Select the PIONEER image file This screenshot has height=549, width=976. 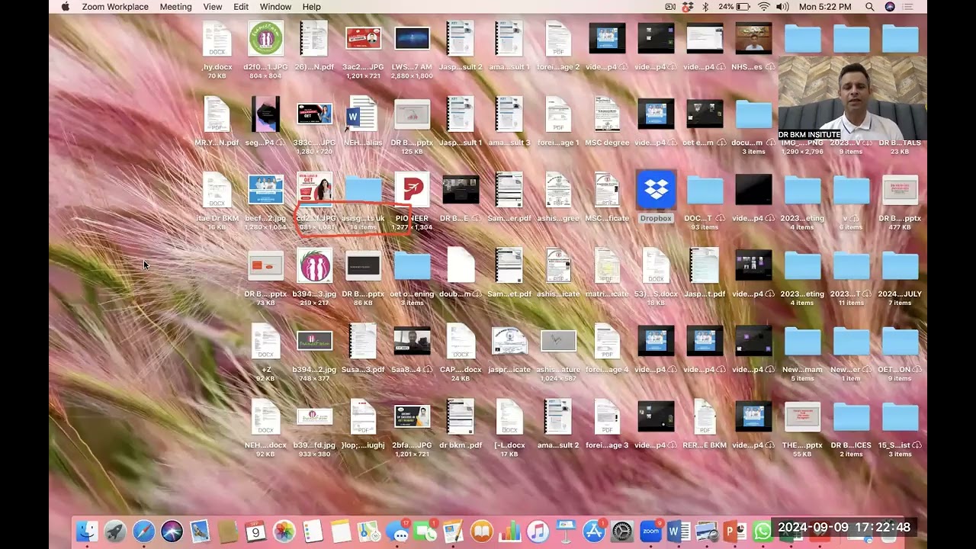coord(412,201)
